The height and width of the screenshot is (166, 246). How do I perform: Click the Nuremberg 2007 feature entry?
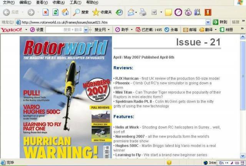tap(161, 139)
